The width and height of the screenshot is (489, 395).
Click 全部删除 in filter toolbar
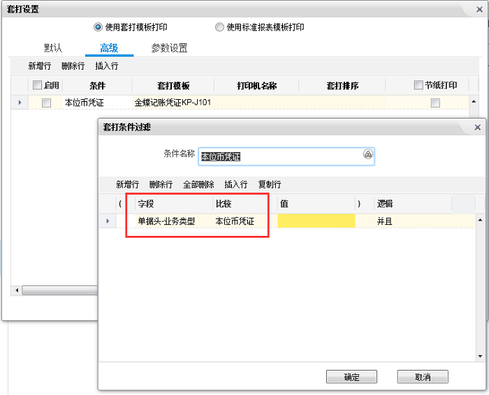coord(198,185)
